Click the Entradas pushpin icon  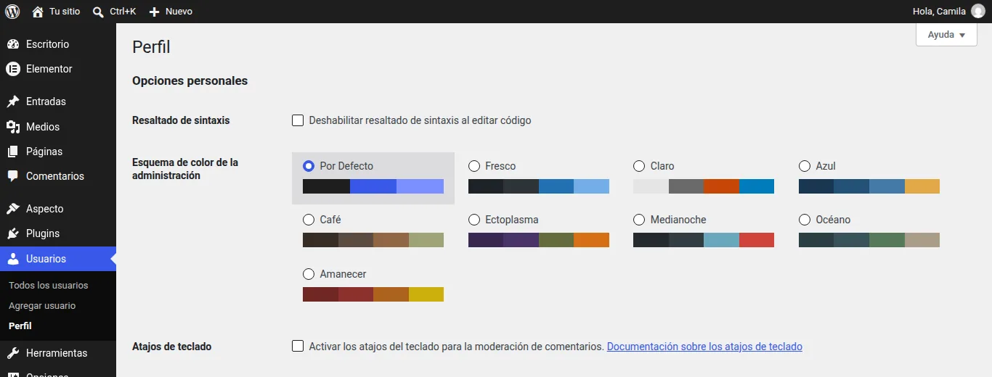tap(13, 101)
